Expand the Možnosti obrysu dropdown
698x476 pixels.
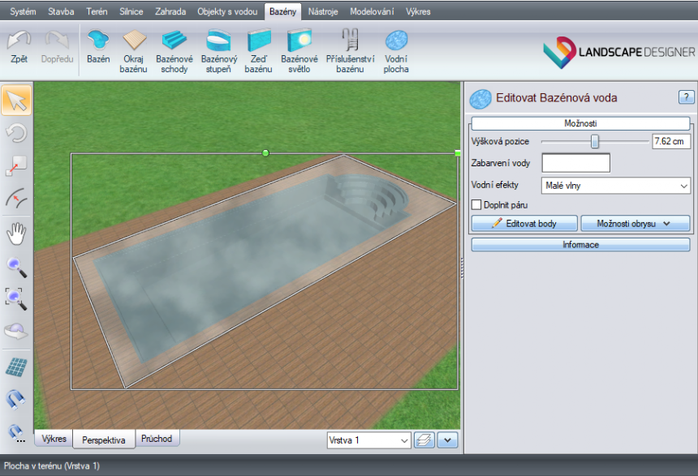point(636,223)
